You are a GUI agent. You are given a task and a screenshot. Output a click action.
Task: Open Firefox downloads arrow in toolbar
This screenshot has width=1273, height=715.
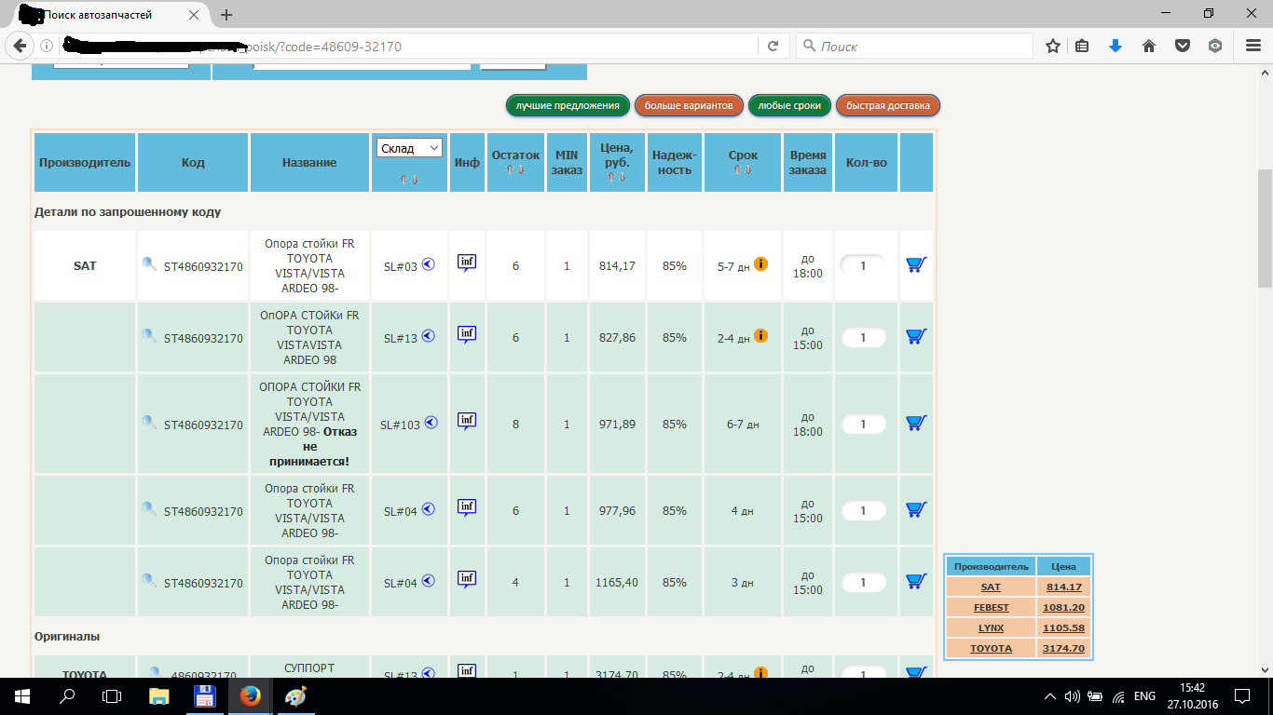coord(1115,46)
